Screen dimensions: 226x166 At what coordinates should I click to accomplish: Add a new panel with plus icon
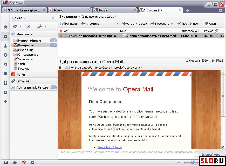[5, 102]
